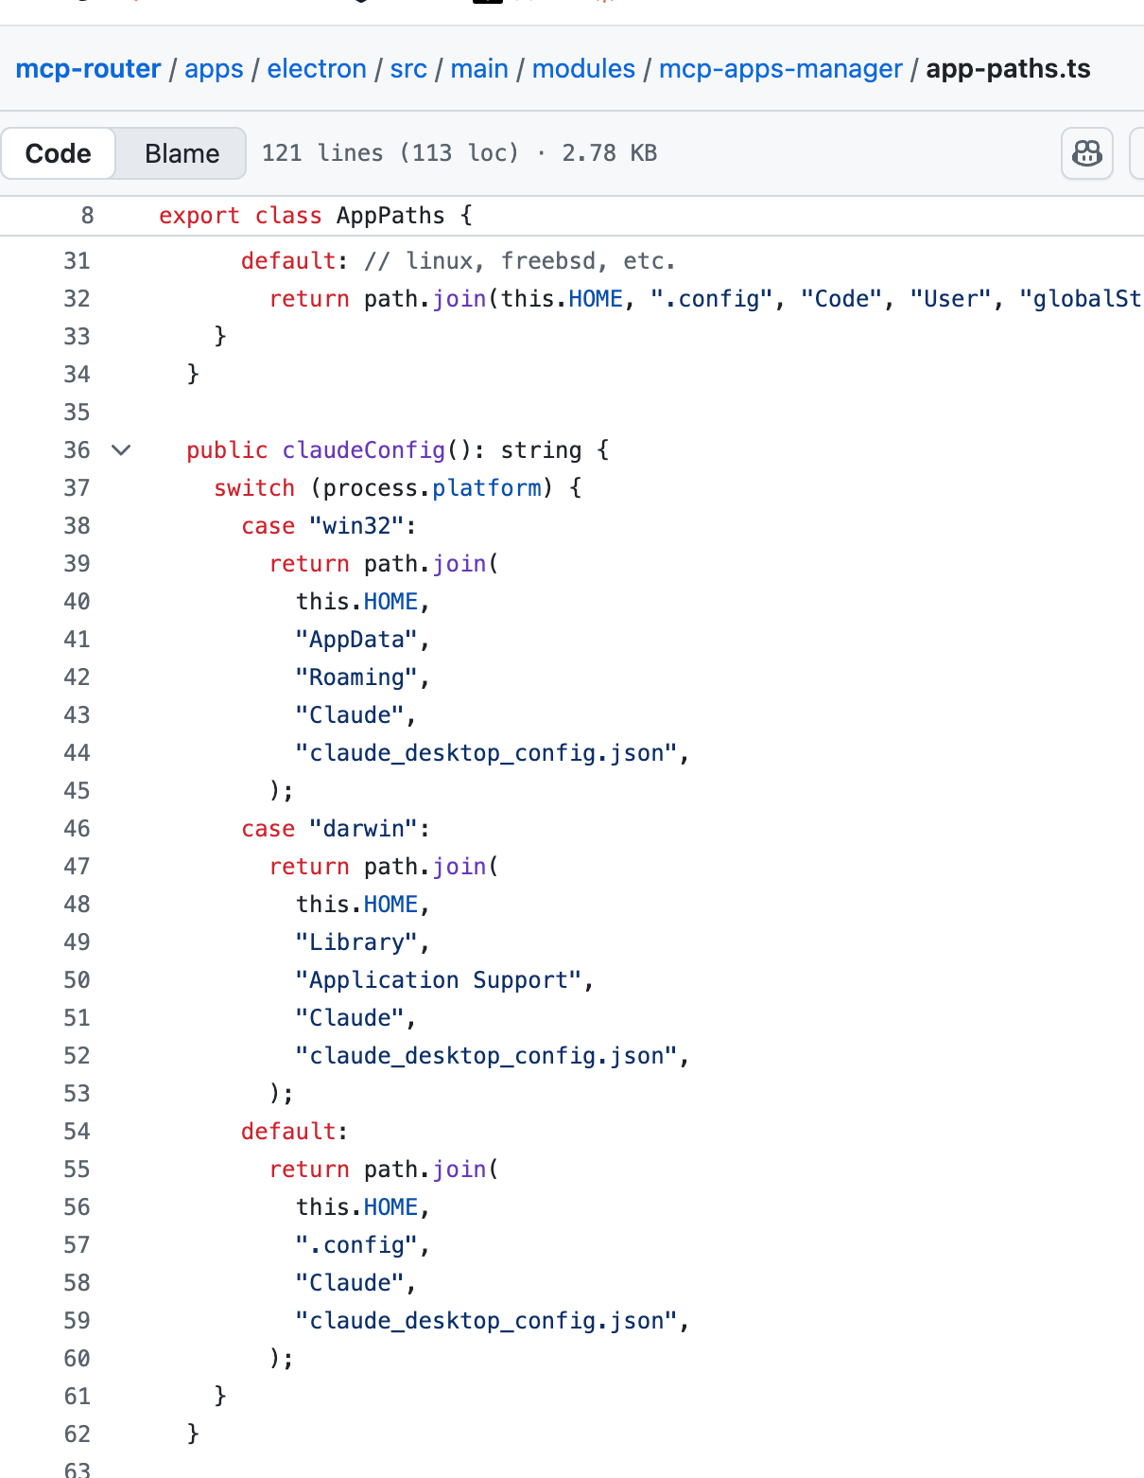Open the modules folder breadcrumb
This screenshot has width=1144, height=1478.
[x=583, y=69]
